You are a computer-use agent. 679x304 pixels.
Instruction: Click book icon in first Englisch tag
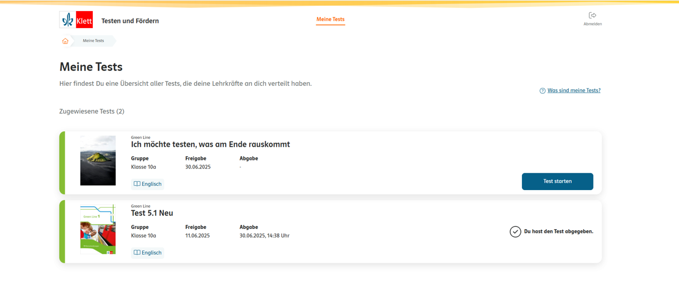point(137,184)
